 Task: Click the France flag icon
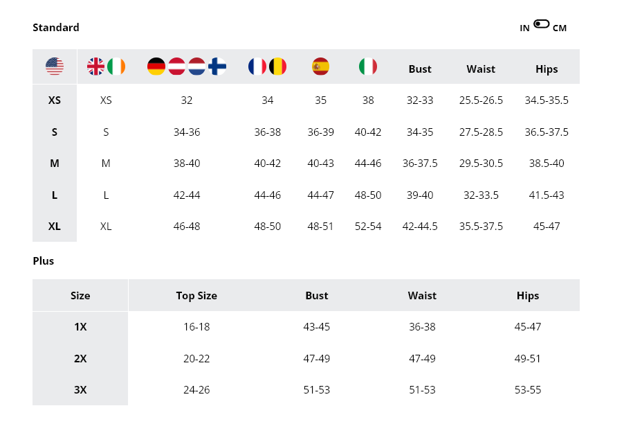pyautogui.click(x=257, y=67)
